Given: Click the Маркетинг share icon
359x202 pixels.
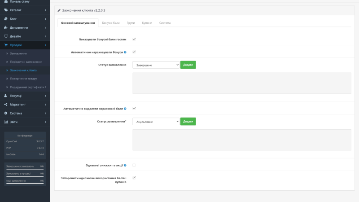Looking at the screenshot, I should 6,105.
